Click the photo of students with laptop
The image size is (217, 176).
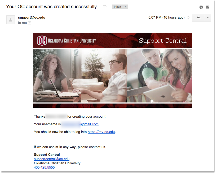[x=80, y=76]
